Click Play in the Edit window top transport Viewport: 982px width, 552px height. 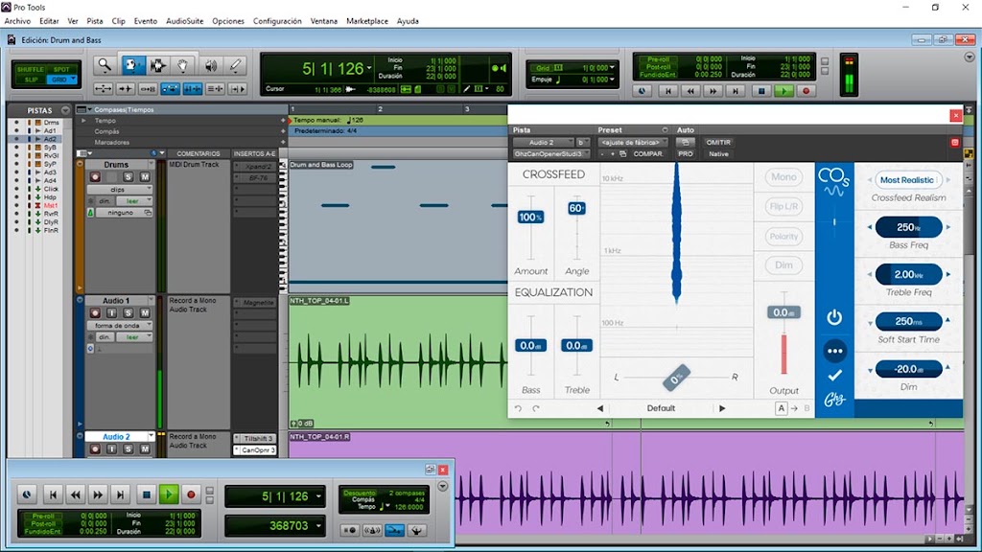783,91
